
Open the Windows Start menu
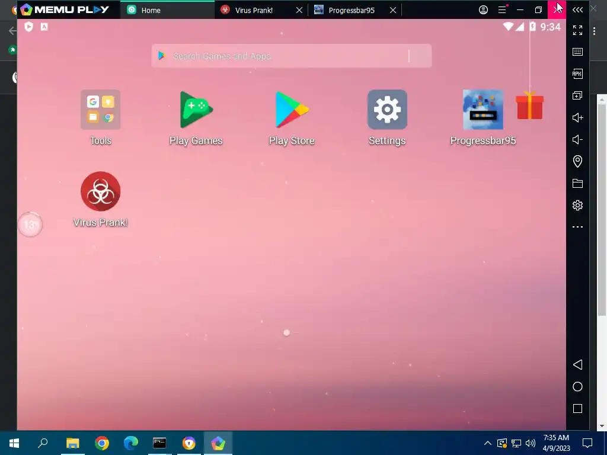pos(14,443)
